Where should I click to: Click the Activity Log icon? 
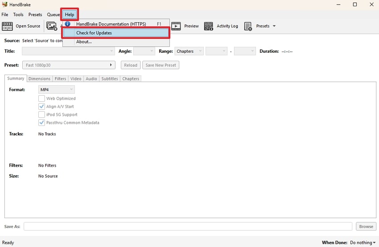209,26
